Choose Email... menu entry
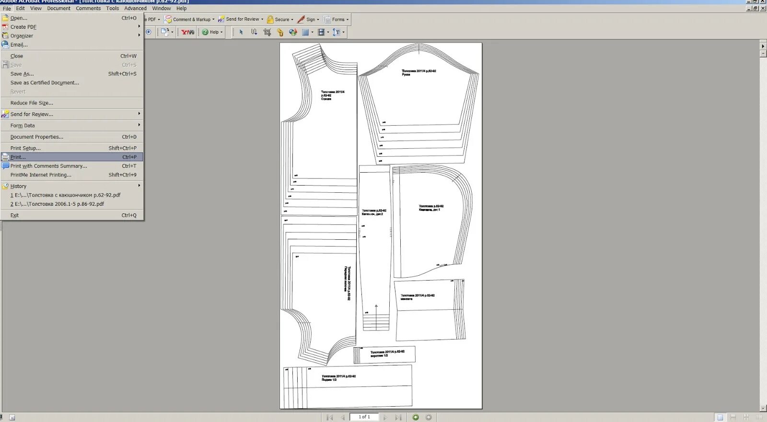767x422 pixels. pyautogui.click(x=72, y=45)
